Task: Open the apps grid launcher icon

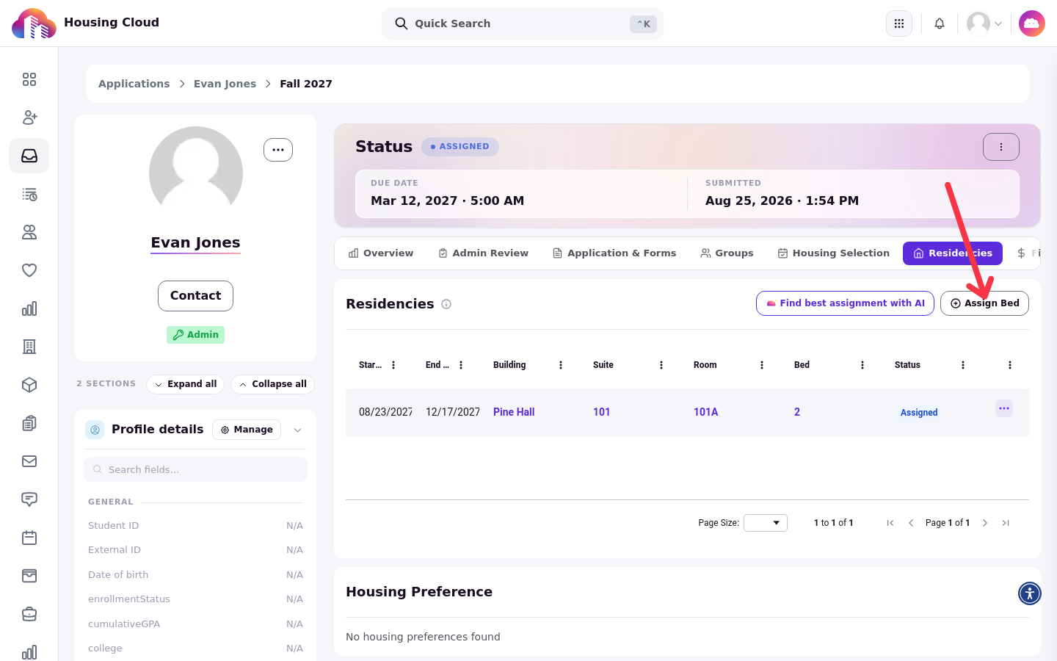Action: (x=899, y=24)
